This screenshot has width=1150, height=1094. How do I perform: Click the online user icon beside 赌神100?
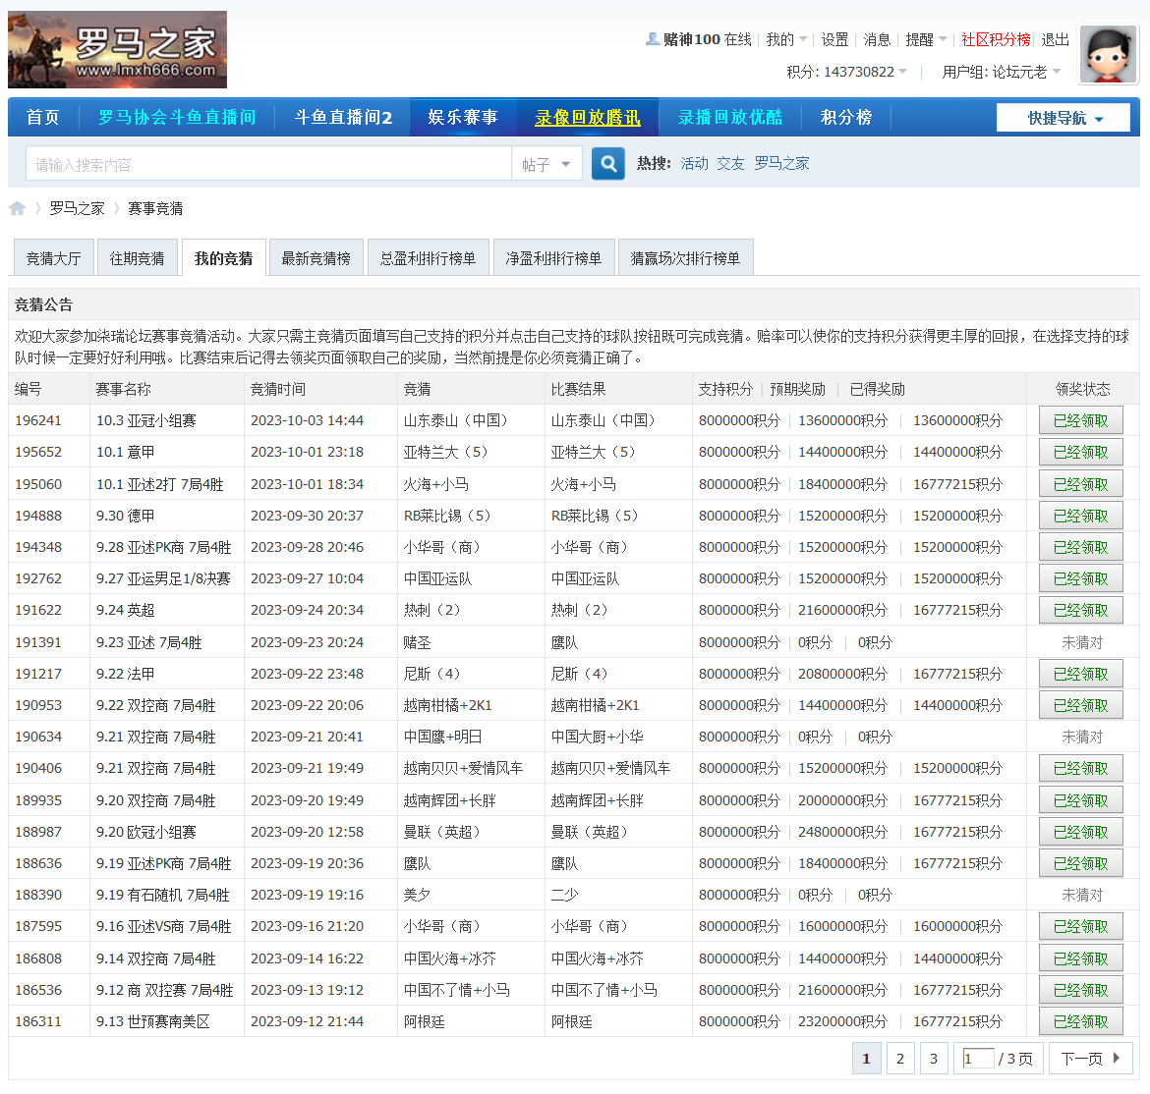652,39
